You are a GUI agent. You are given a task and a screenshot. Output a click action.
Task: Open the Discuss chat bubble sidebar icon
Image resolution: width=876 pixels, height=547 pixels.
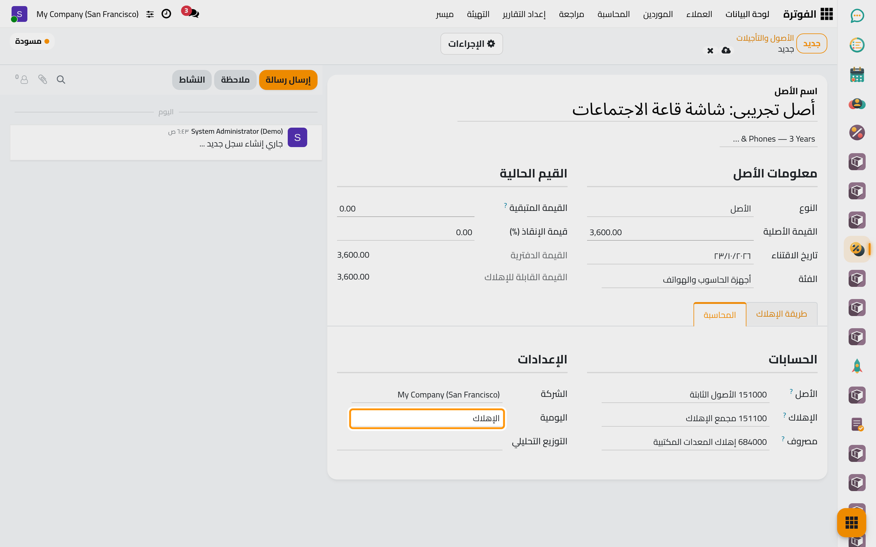tap(857, 16)
